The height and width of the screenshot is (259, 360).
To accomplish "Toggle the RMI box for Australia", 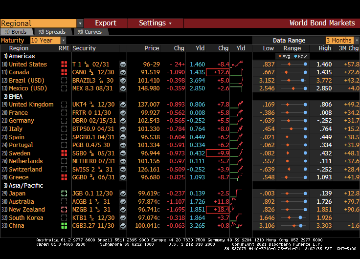I will tap(64, 201).
